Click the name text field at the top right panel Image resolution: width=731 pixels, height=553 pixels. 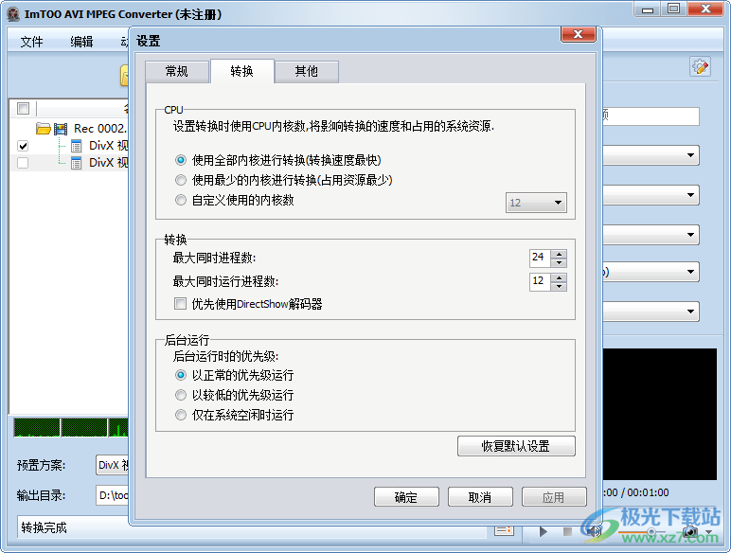[x=651, y=116]
